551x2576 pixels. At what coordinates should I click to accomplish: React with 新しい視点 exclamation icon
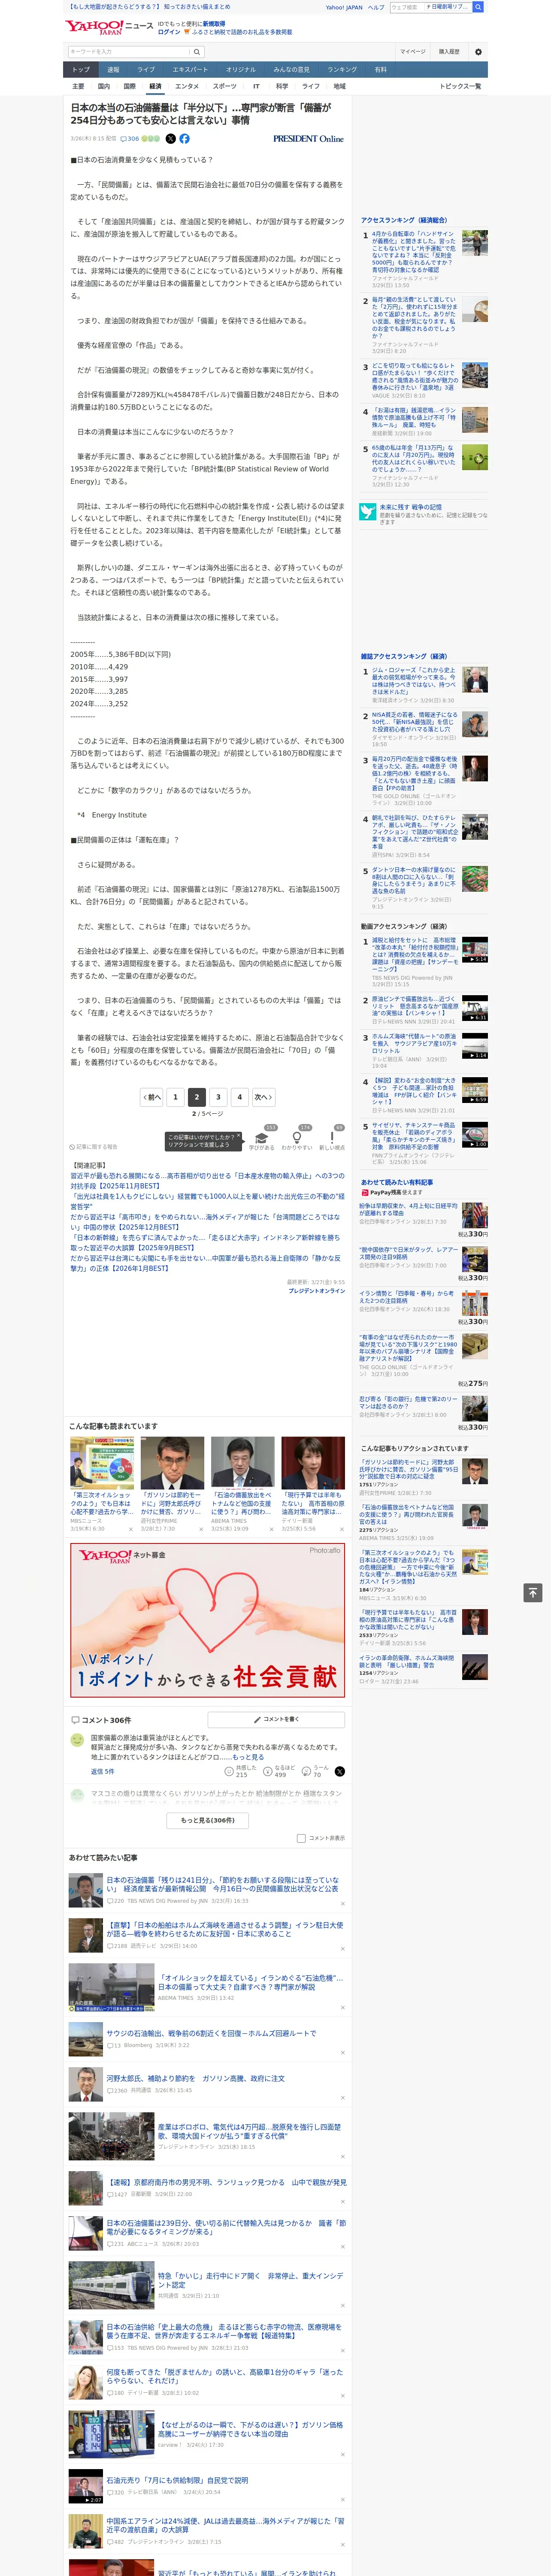[332, 1138]
